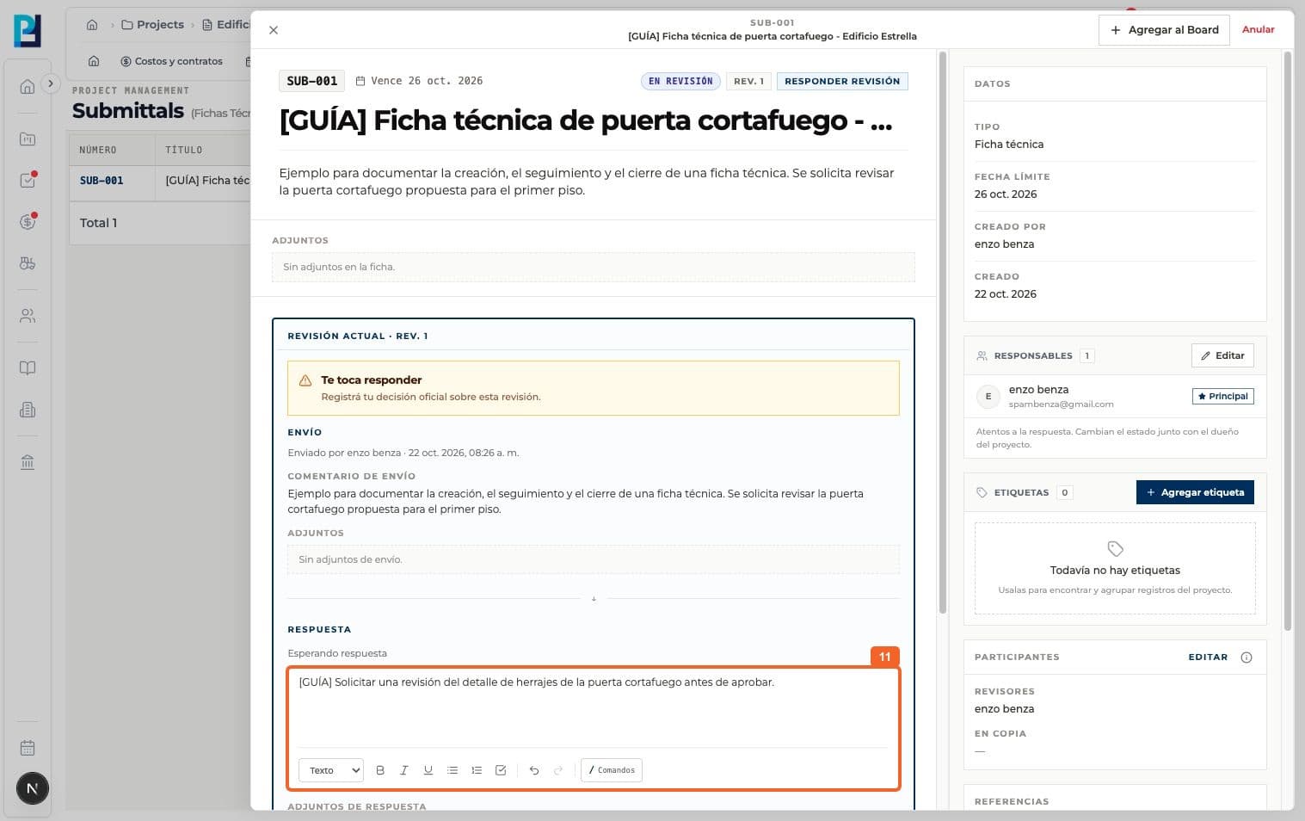The height and width of the screenshot is (821, 1305).
Task: Click the REV. 1 badge in the header
Action: click(748, 81)
